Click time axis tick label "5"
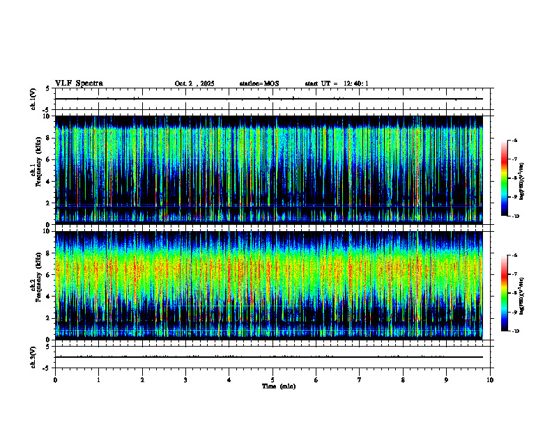The height and width of the screenshot is (426, 552). click(x=273, y=380)
